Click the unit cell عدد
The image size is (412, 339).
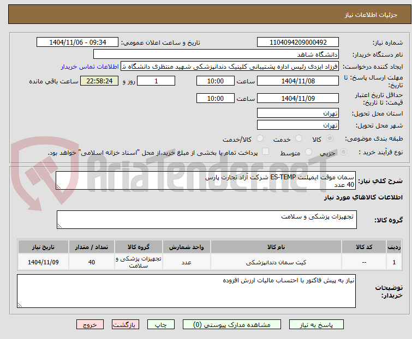(x=186, y=262)
